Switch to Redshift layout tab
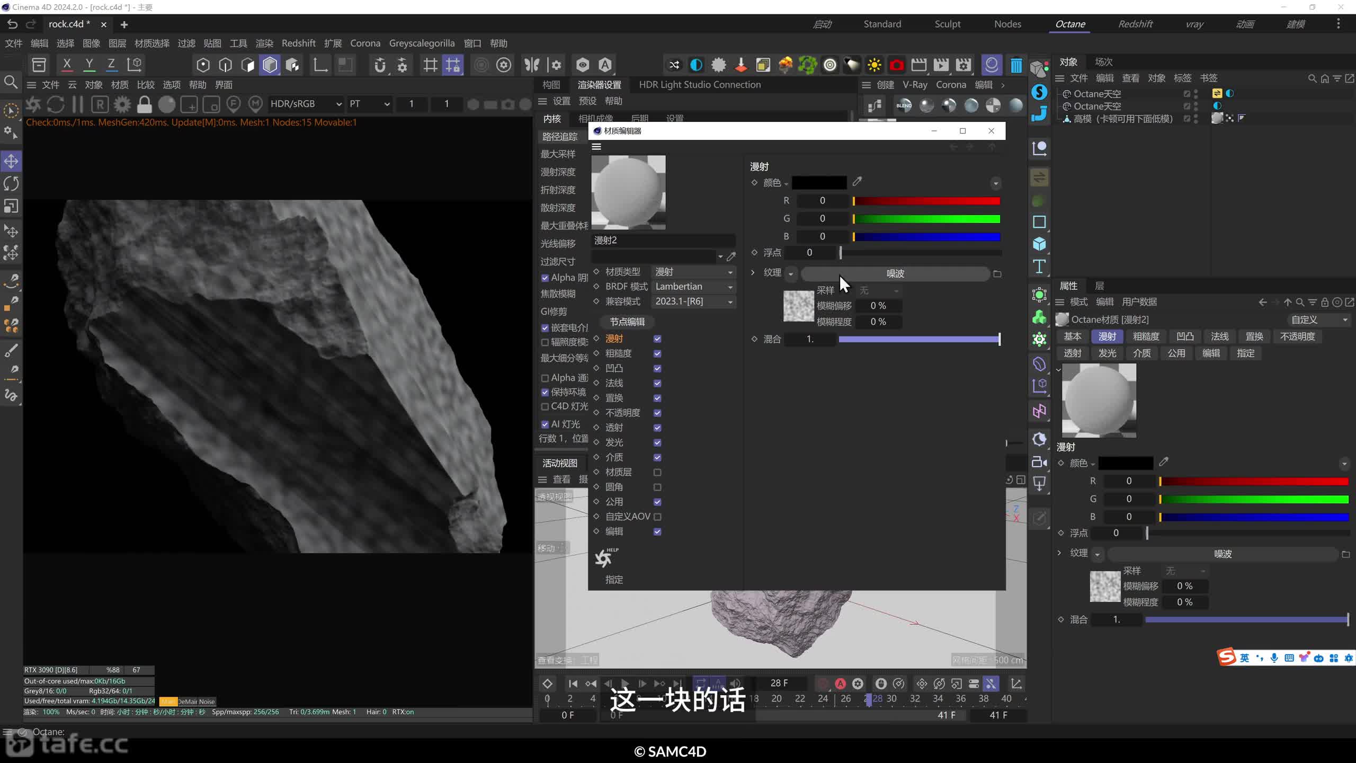This screenshot has height=763, width=1356. tap(1135, 24)
